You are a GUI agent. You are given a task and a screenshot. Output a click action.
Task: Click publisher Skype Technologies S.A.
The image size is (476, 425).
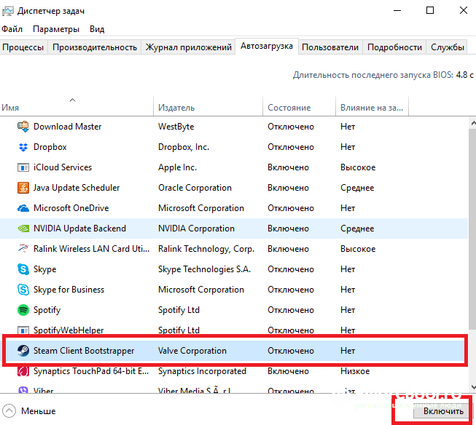coord(204,269)
